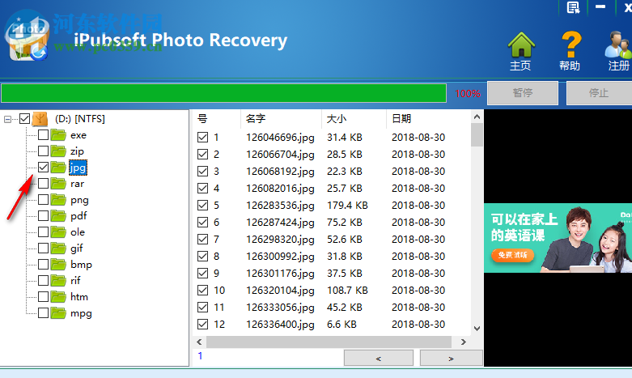The image size is (632, 378).
Task: Select the mpg tree item label
Action: pos(81,313)
